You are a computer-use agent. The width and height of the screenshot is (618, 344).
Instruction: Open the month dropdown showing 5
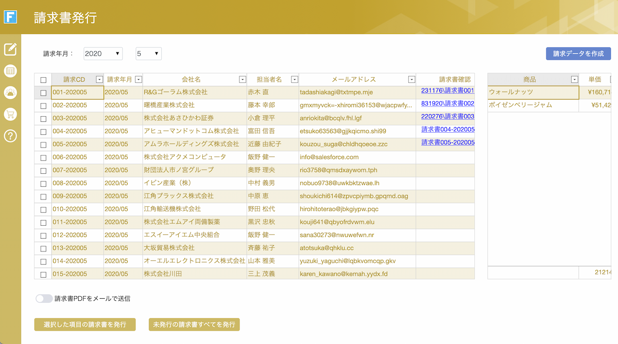[148, 53]
